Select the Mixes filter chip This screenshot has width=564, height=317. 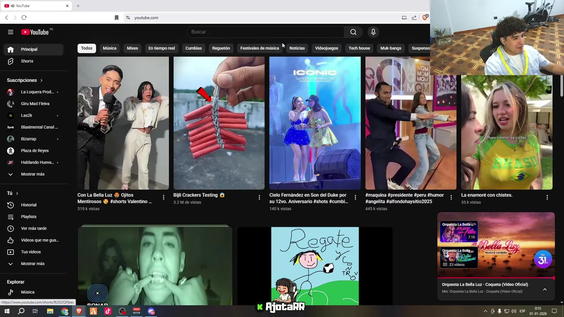[132, 48]
